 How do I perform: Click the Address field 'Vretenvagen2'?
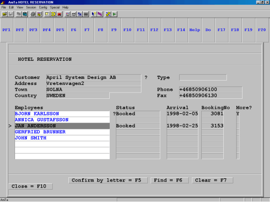pyautogui.click(x=94, y=84)
